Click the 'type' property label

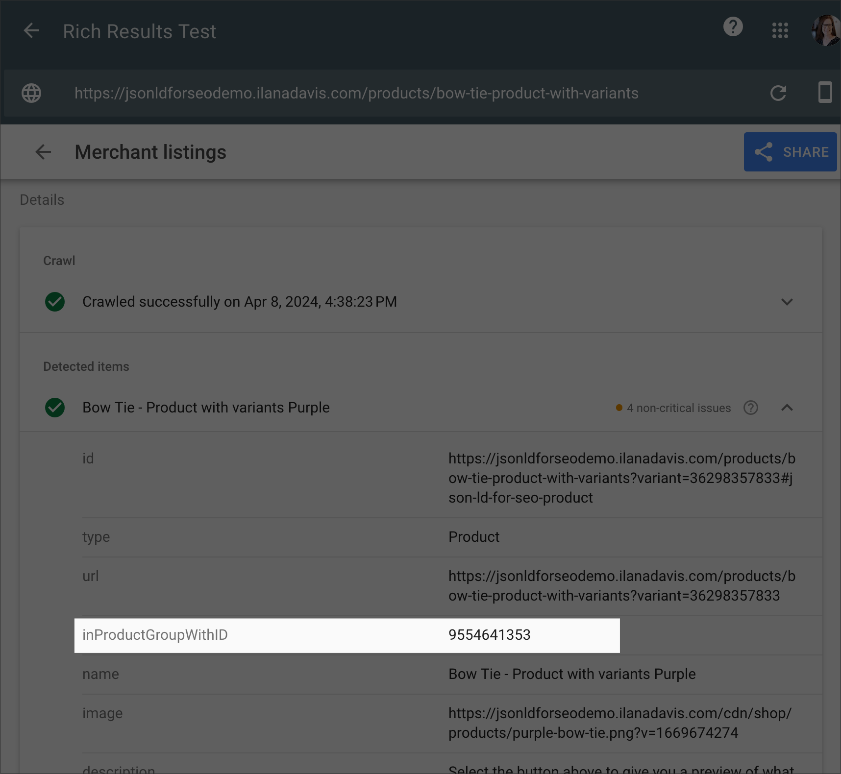click(96, 537)
